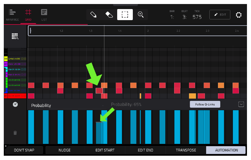Image resolution: width=251 pixels, height=160 pixels.
Task: Select the Nudge tab
Action: coord(65,150)
